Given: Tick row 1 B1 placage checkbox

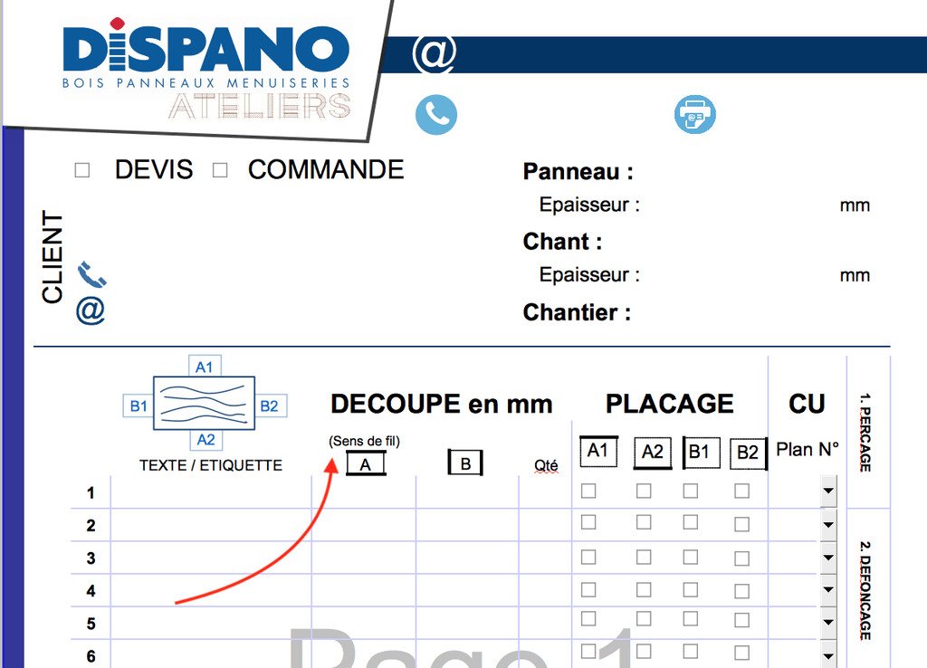Looking at the screenshot, I should pos(691,491).
